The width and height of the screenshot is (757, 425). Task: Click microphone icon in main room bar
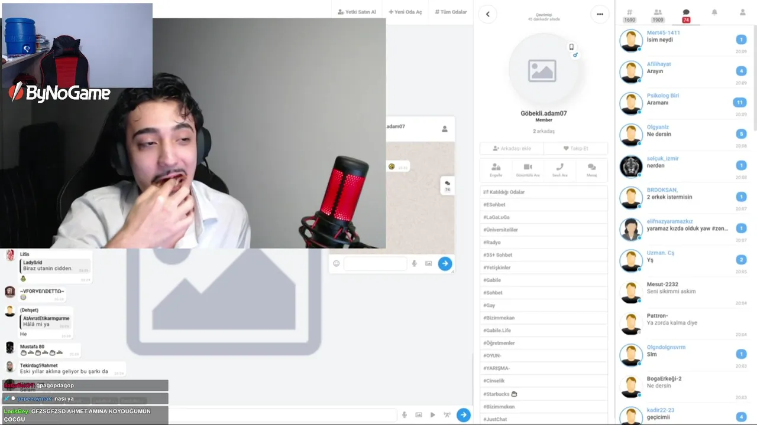(x=405, y=415)
